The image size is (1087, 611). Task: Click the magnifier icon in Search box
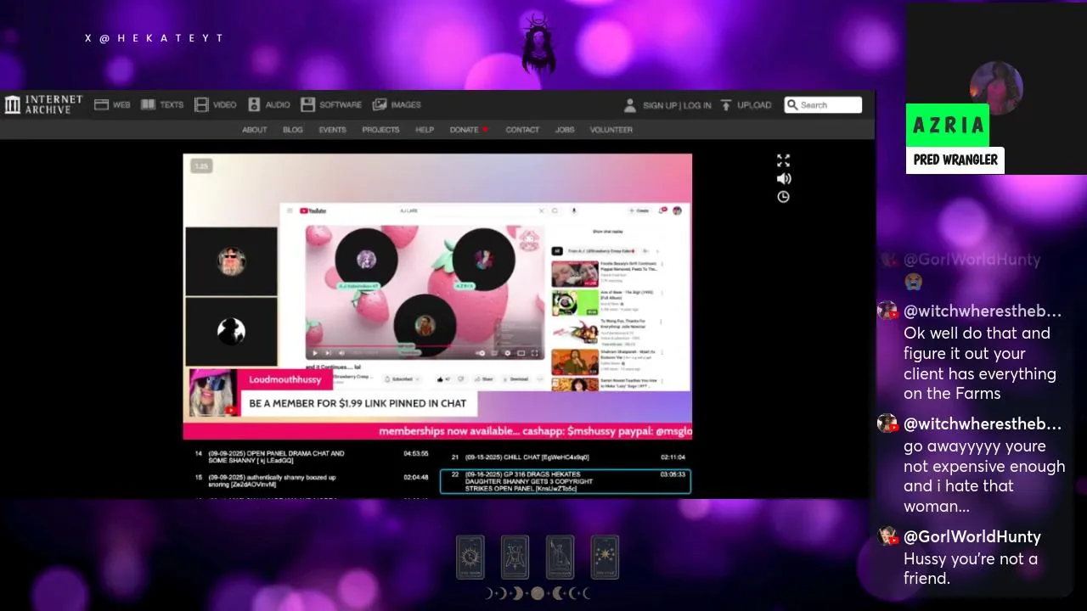(x=792, y=105)
